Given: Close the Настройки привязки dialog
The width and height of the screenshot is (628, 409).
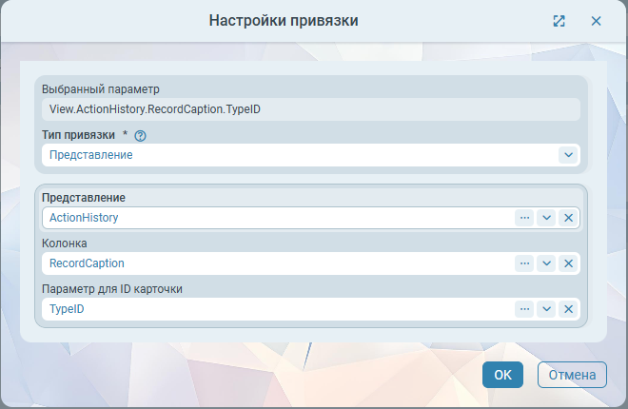Looking at the screenshot, I should click(x=596, y=21).
